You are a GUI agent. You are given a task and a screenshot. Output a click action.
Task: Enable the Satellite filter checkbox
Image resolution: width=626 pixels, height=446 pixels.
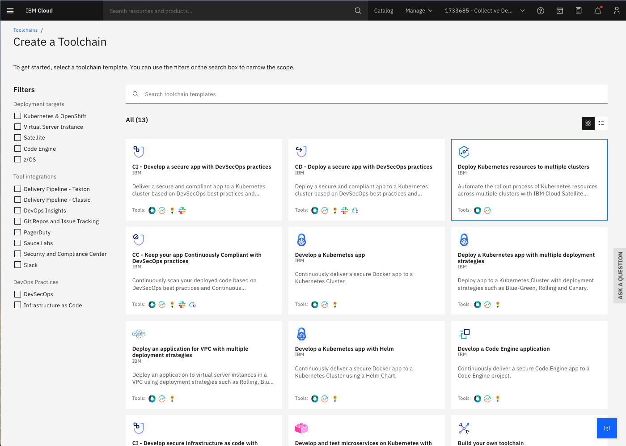tap(18, 137)
